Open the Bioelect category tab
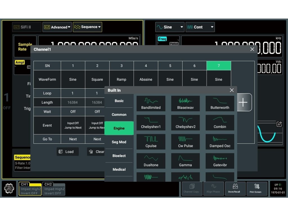Screen dimensions: 288x216 point(119,156)
